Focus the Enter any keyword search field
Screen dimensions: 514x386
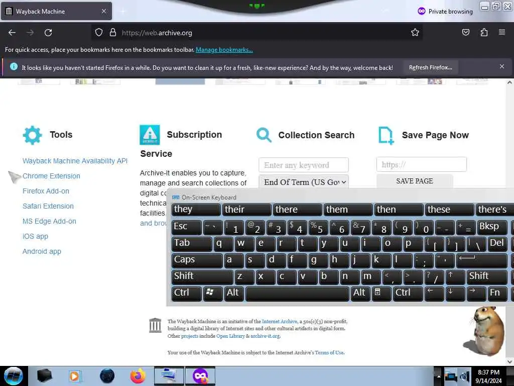(304, 165)
